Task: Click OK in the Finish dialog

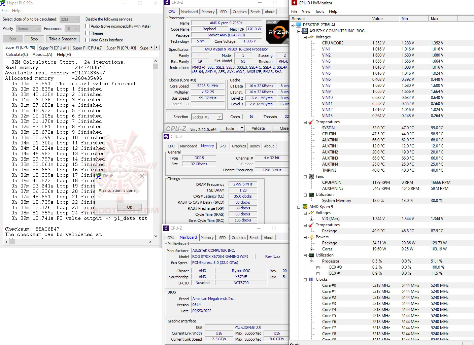Action: point(130,207)
